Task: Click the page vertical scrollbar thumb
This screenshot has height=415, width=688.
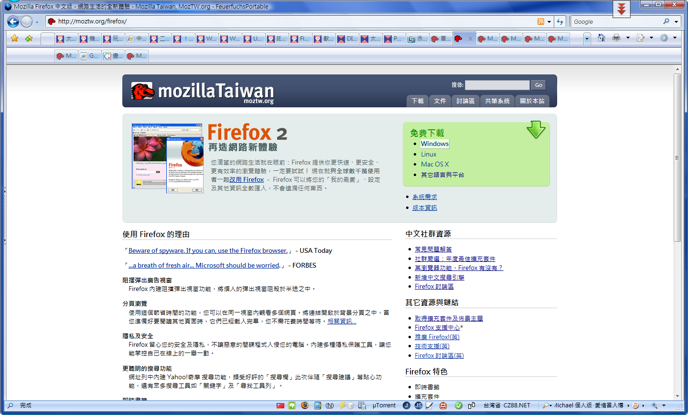Action: pyautogui.click(x=677, y=157)
